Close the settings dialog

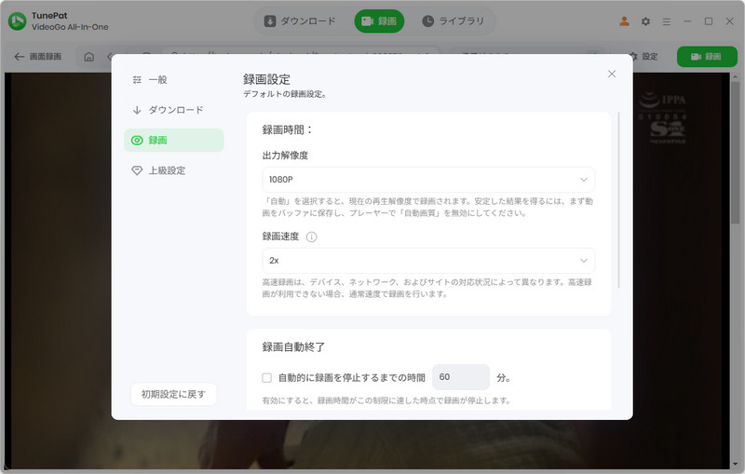coord(612,74)
